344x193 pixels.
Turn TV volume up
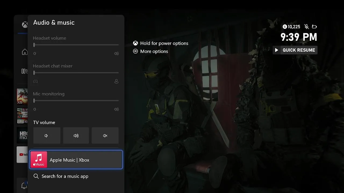tap(76, 136)
